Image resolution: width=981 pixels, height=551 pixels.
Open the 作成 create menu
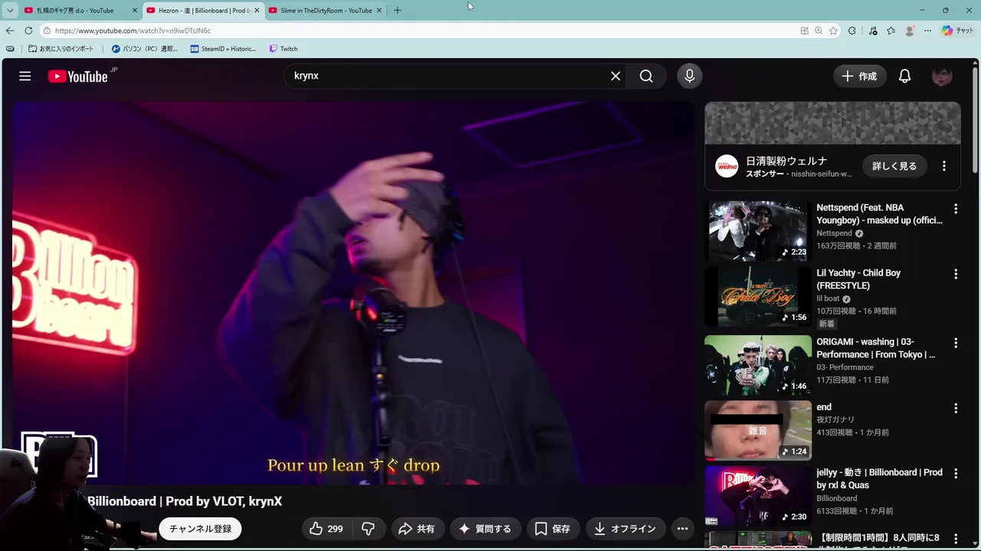click(x=859, y=76)
